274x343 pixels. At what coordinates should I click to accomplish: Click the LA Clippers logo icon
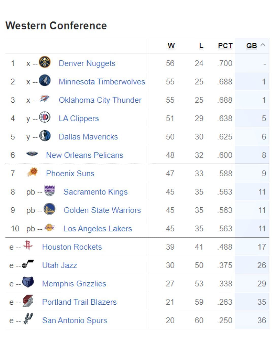45,117
